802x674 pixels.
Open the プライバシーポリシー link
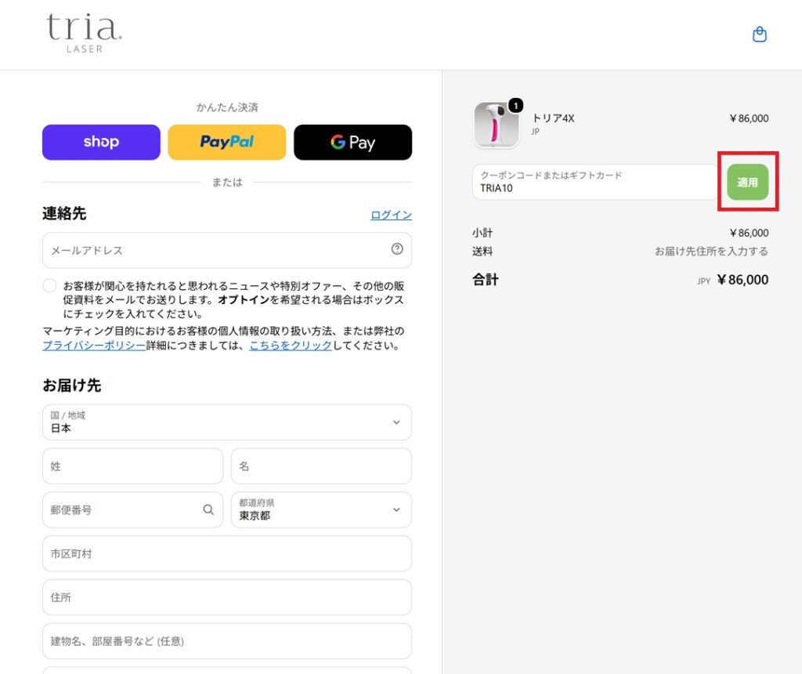click(x=94, y=346)
